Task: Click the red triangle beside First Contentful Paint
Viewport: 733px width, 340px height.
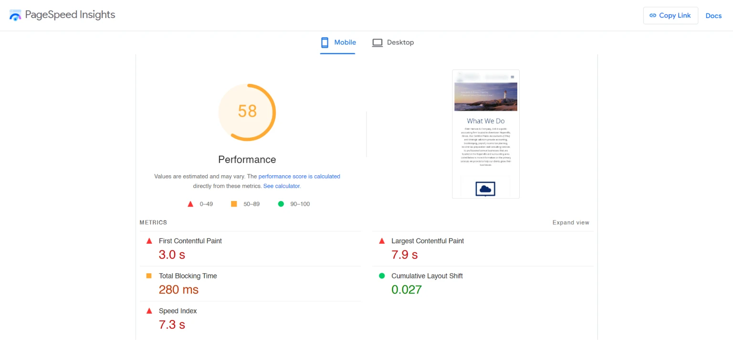Action: coord(149,241)
